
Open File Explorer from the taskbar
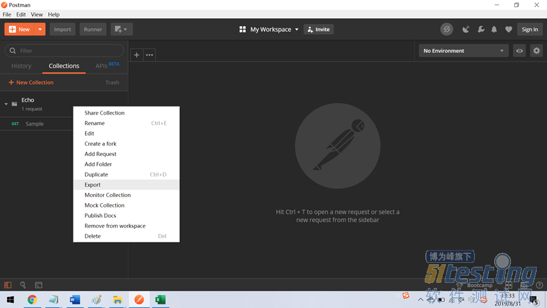(118, 300)
